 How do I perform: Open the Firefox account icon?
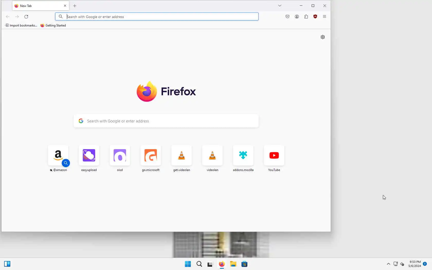click(297, 17)
